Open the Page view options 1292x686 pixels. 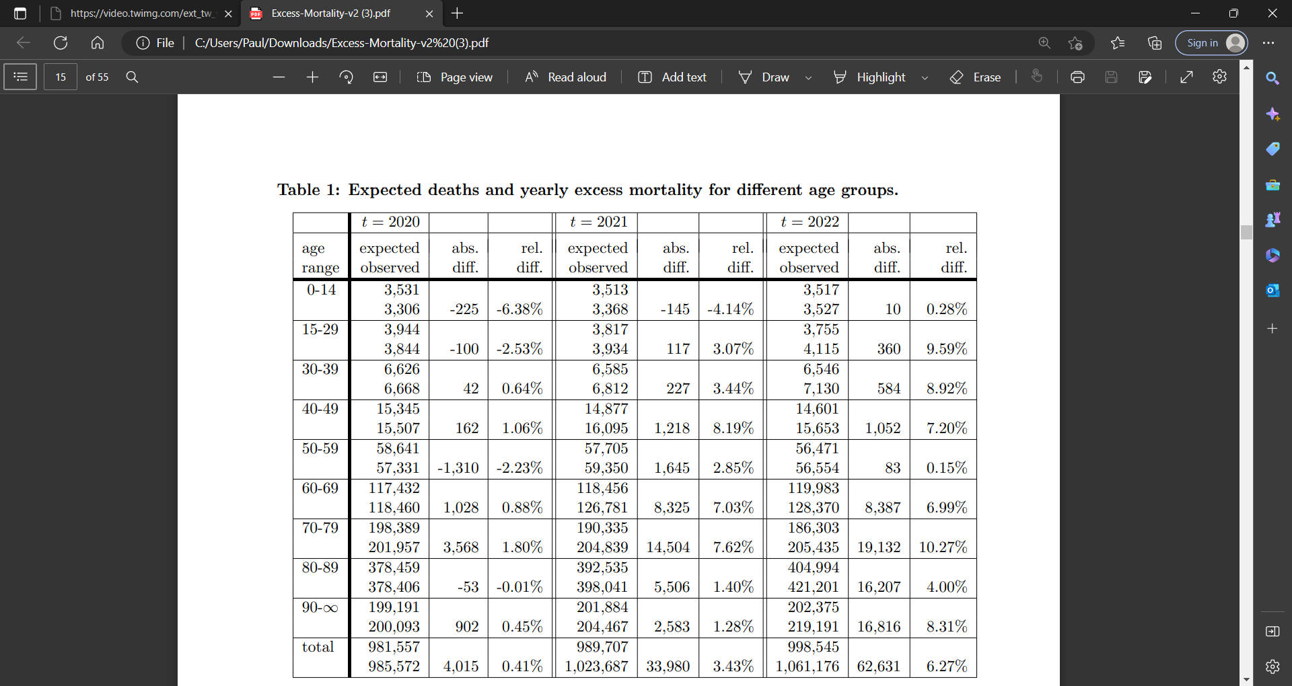click(455, 77)
